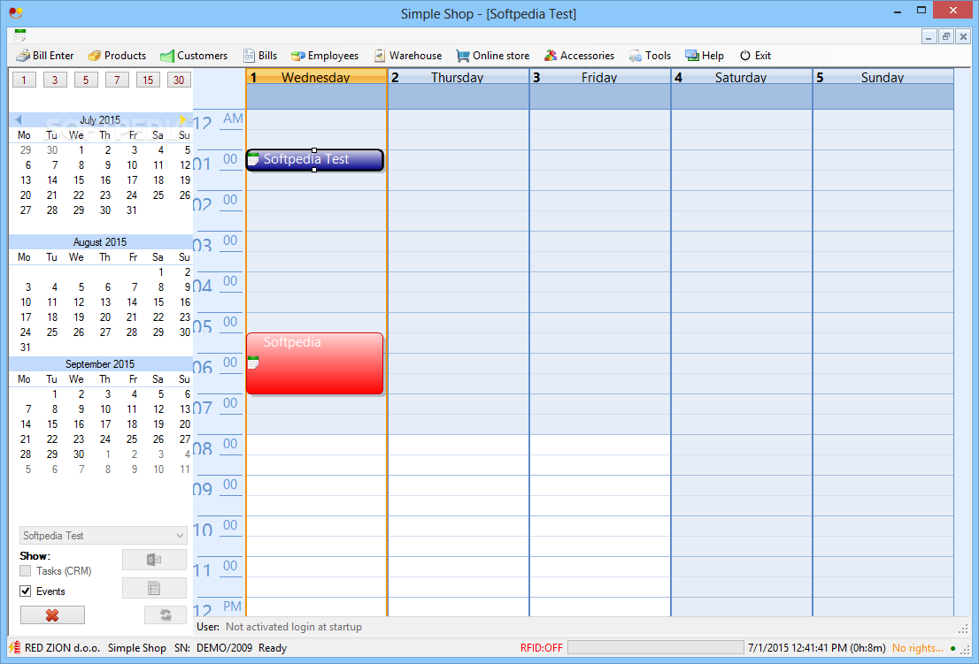
Task: Open the Employees section
Action: 325,56
